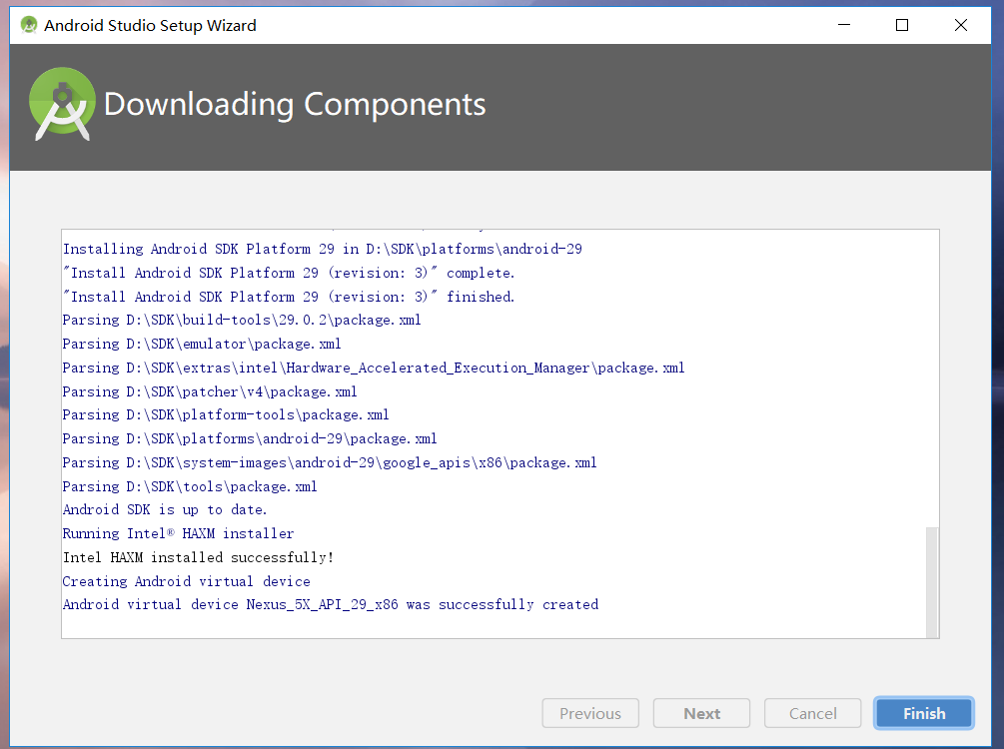Screen dimensions: 1004x749
Task: Click the Android Studio icon in the title bar
Action: click(x=29, y=24)
